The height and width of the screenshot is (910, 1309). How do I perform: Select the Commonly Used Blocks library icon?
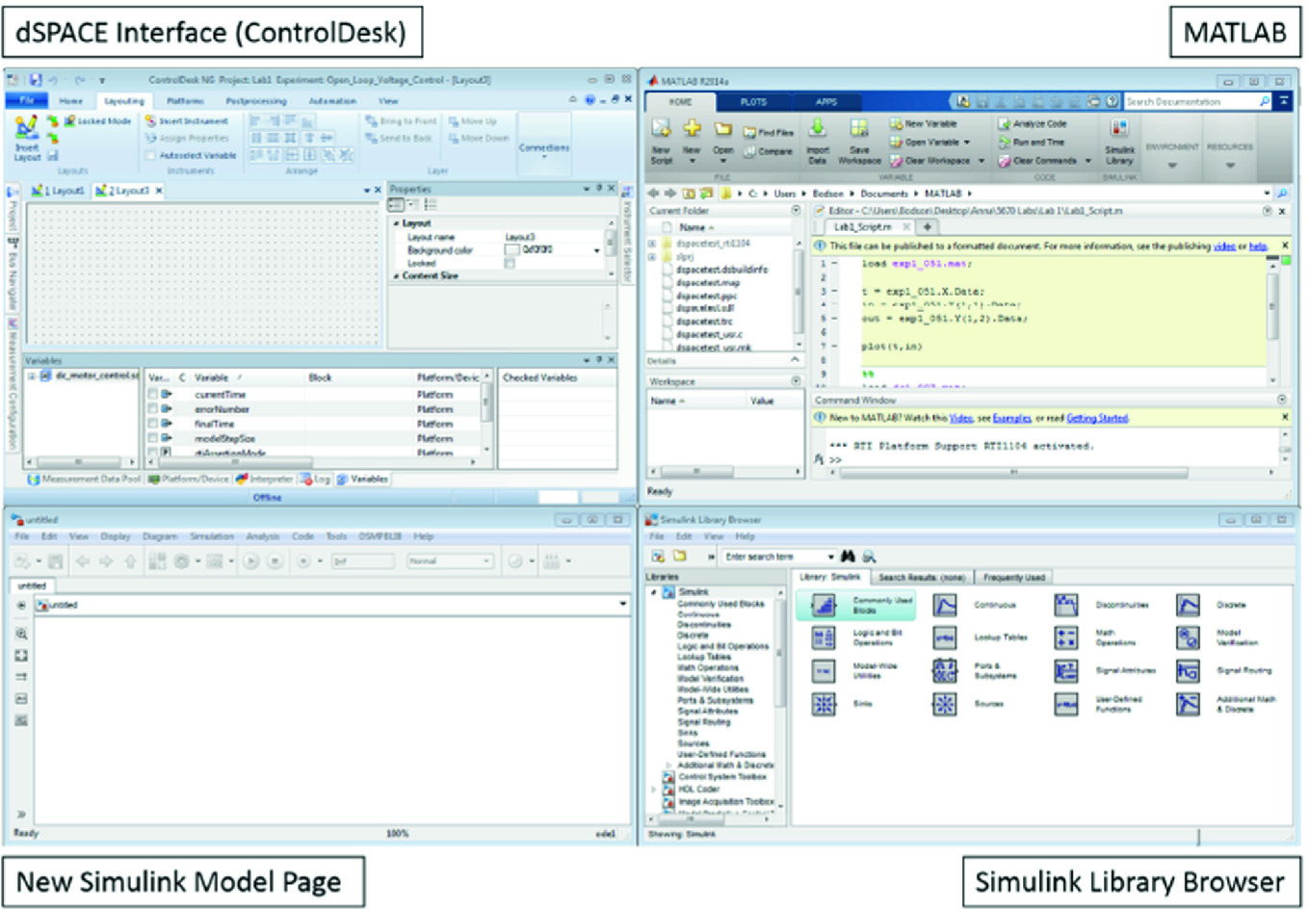pyautogui.click(x=824, y=605)
